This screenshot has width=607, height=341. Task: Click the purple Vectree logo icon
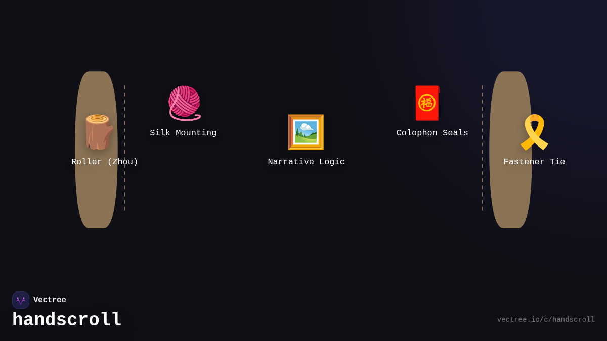pyautogui.click(x=21, y=300)
